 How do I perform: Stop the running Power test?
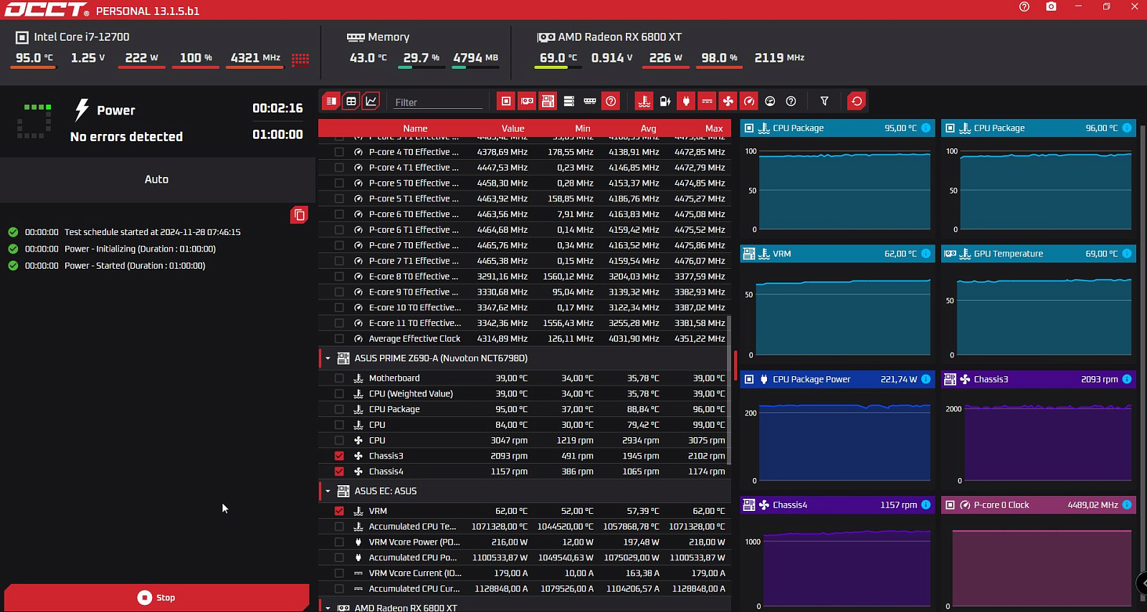[x=157, y=597]
